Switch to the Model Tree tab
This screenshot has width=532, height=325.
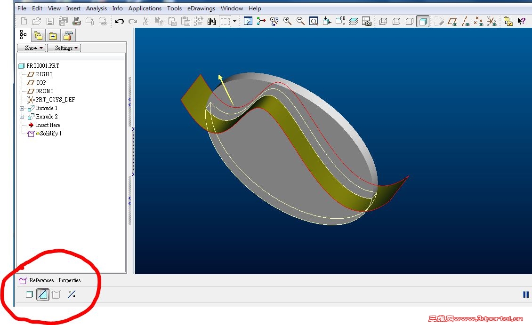[x=23, y=34]
